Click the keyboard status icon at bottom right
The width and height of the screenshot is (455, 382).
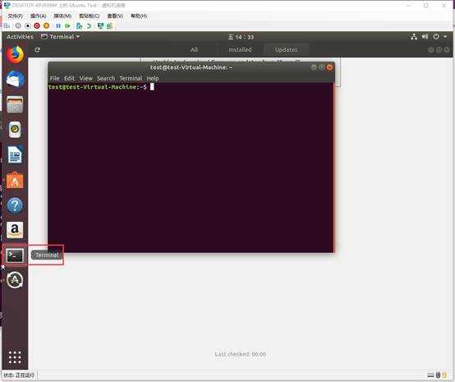click(430, 375)
